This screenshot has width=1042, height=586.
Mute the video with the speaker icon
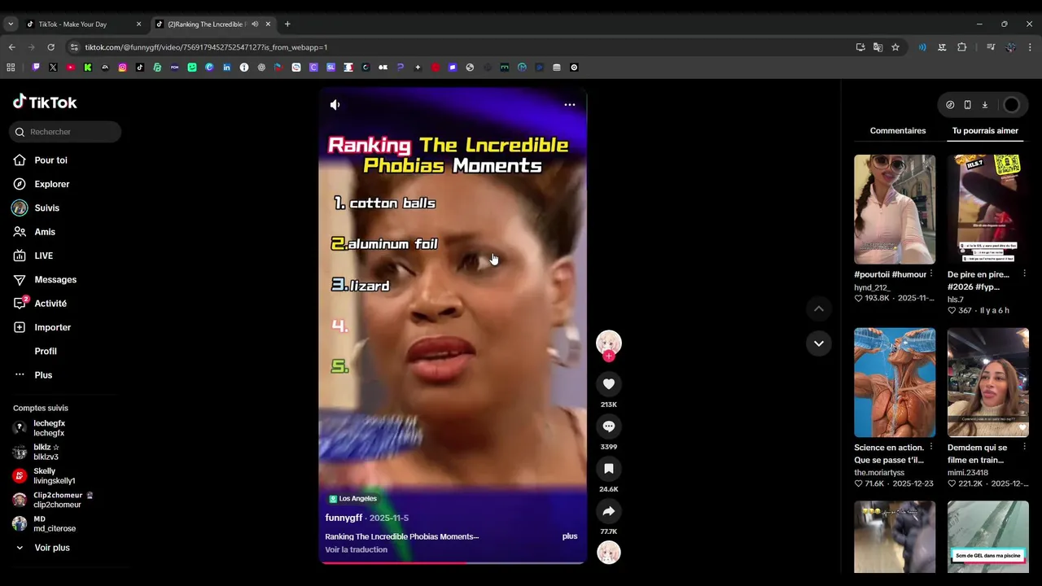[x=335, y=105]
